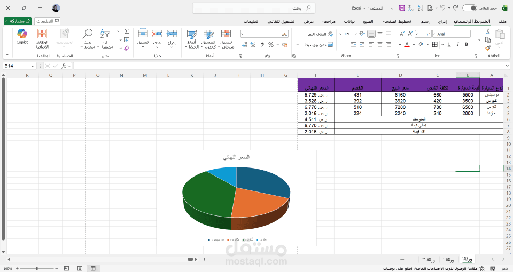
Task: Click the Share (مشاركة) button
Action: click(x=18, y=21)
